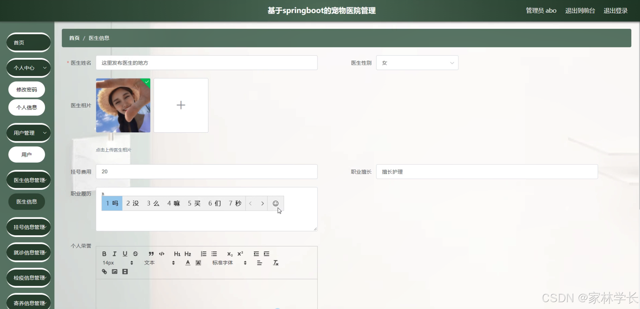Apply subscript formatting

(230, 254)
